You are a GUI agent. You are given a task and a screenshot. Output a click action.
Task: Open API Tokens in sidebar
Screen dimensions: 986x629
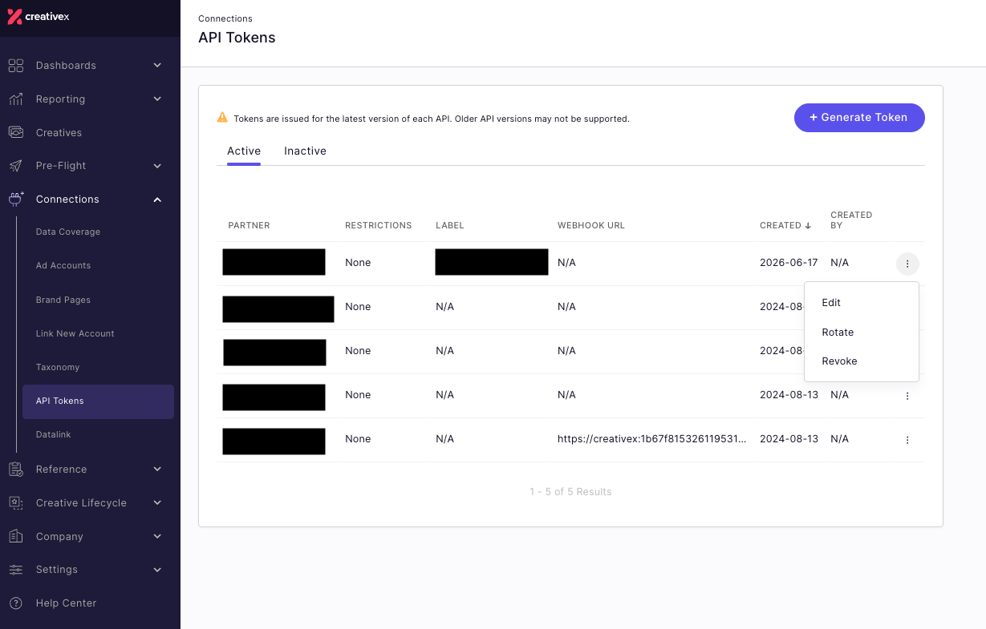98,401
